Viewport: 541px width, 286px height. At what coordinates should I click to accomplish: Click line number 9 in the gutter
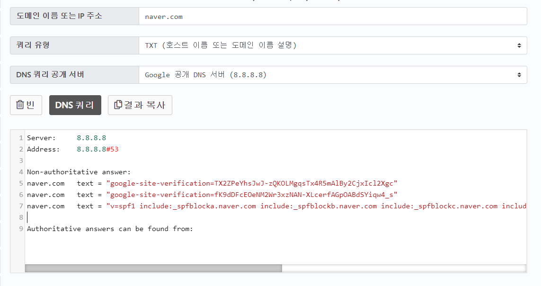[x=21, y=229]
